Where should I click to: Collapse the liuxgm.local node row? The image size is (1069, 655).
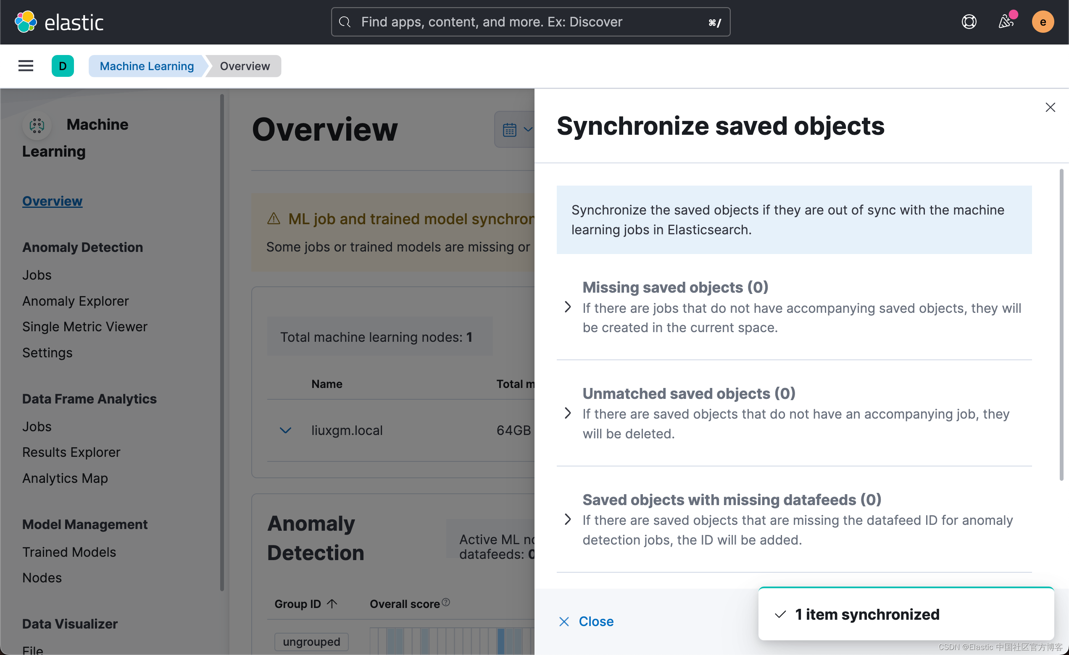(x=285, y=430)
